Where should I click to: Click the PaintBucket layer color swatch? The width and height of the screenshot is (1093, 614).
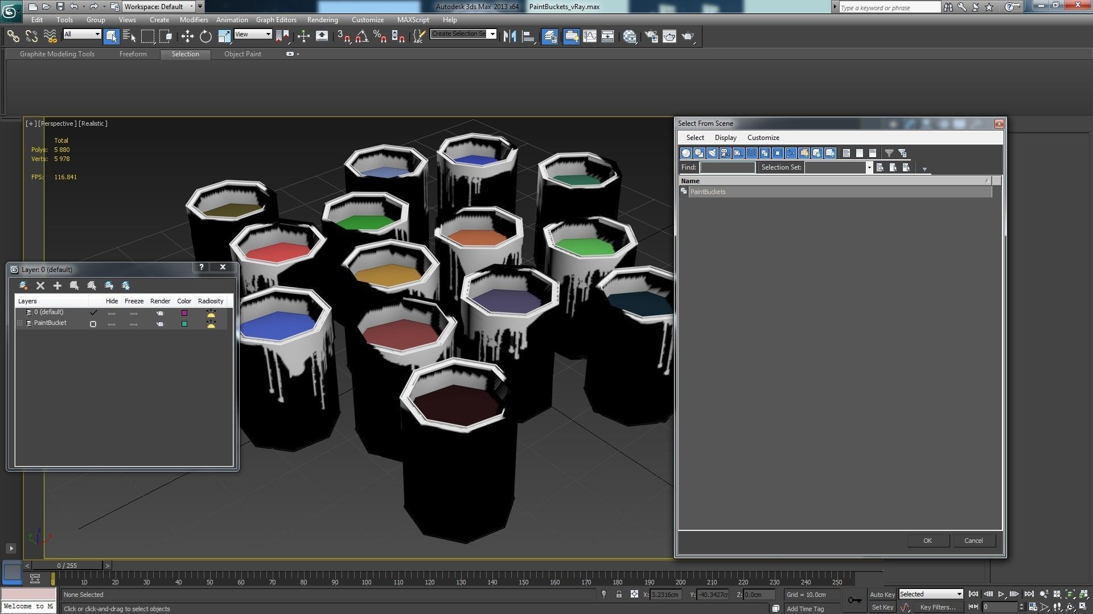(184, 324)
